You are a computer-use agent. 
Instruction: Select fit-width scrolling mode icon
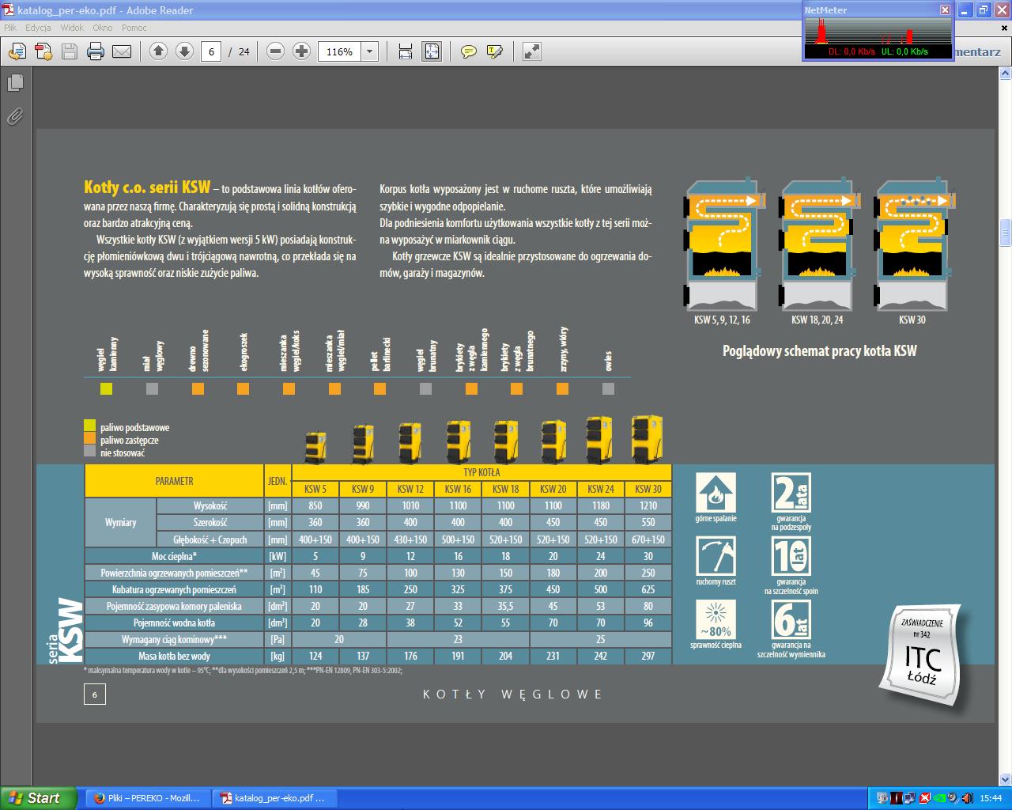click(x=406, y=51)
